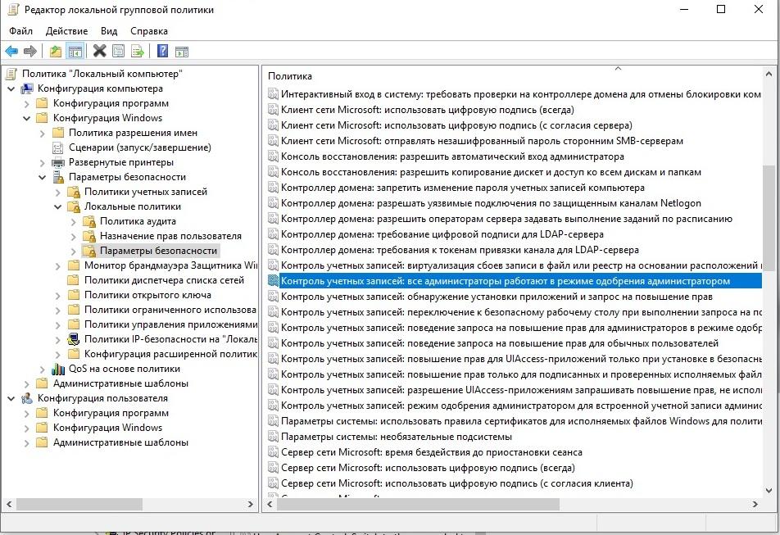Viewport: 780px width, 535px height.
Task: Click the tree pane horizontal scrollbar thumb
Action: click(79, 504)
